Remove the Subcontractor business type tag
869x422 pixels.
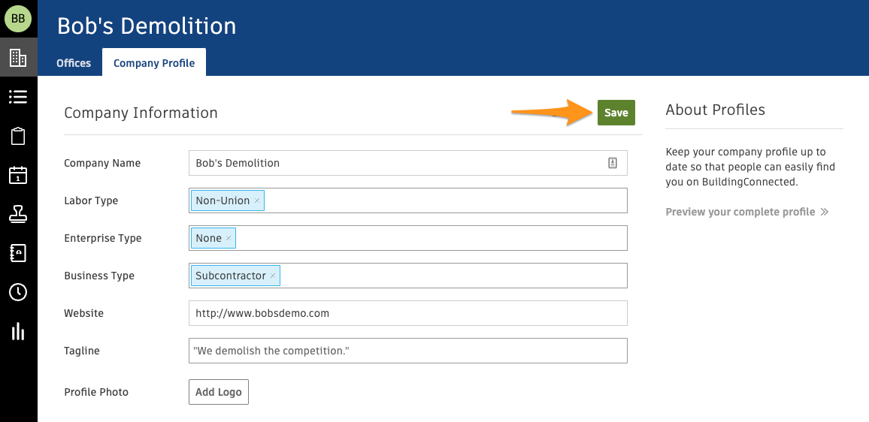[273, 276]
